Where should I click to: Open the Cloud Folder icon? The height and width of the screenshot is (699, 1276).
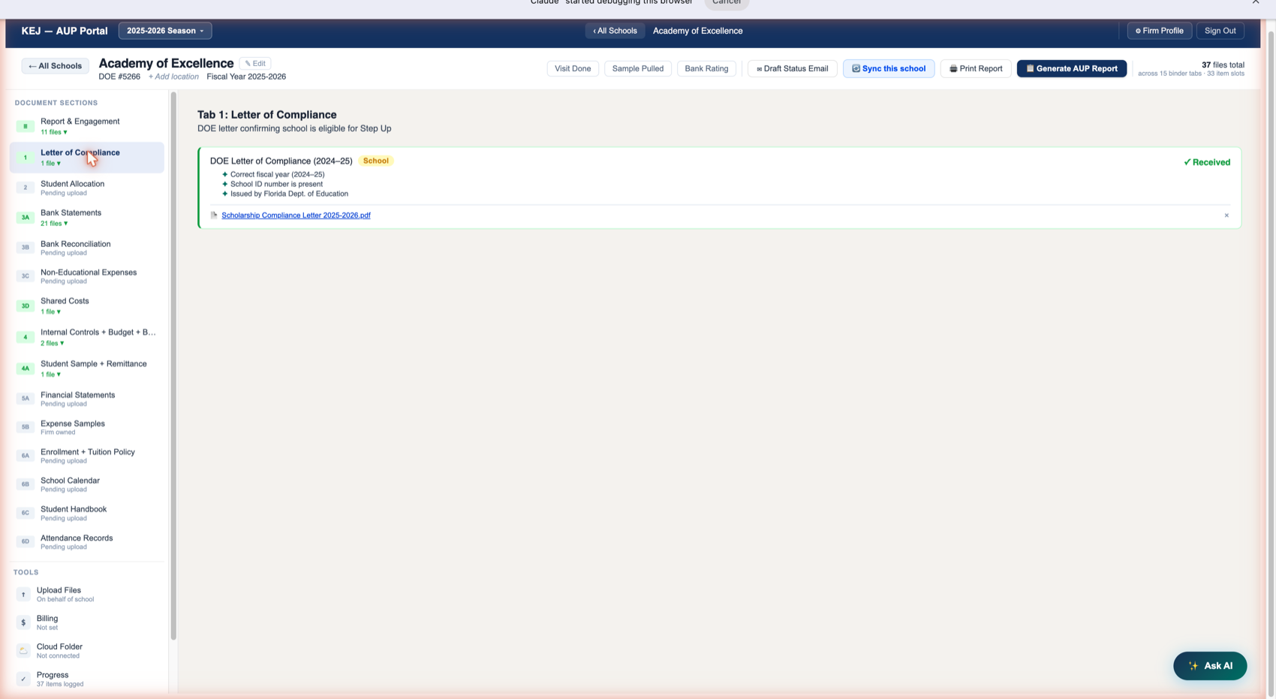pos(23,651)
